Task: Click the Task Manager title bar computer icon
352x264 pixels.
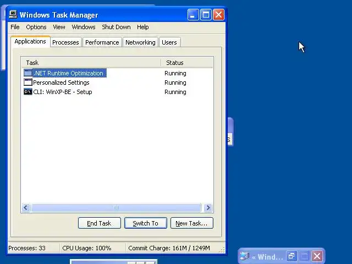Action: pos(13,15)
